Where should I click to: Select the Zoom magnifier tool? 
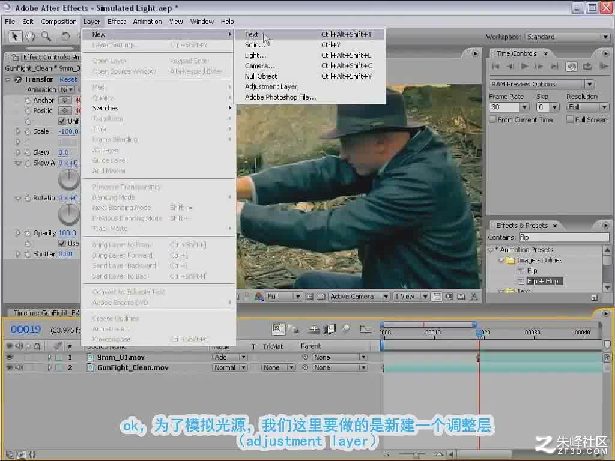46,37
